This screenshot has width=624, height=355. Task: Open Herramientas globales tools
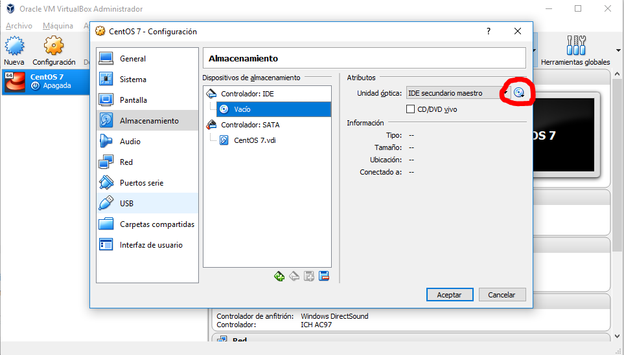(575, 50)
